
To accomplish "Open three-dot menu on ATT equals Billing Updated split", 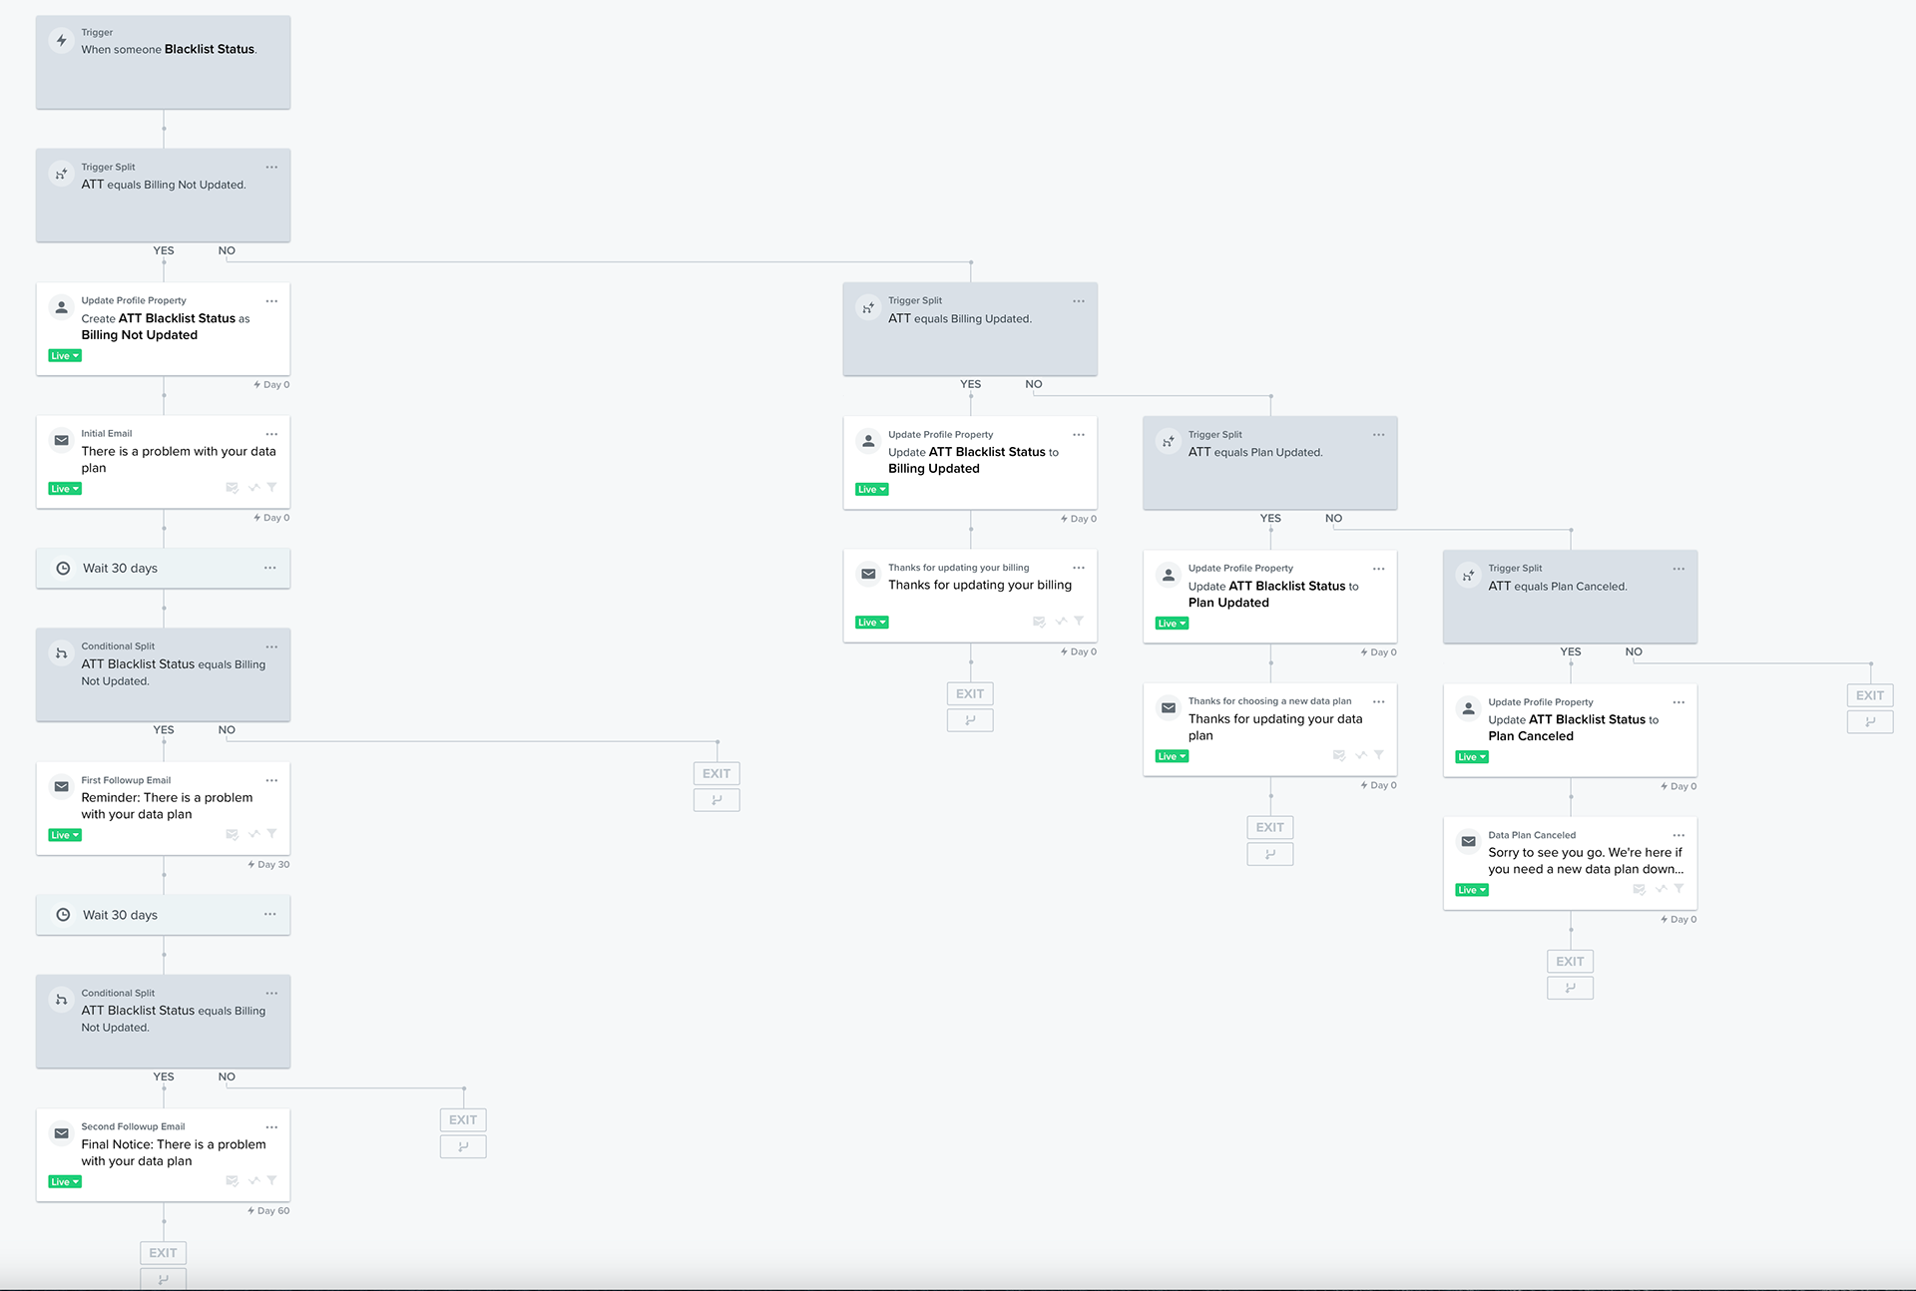I will coord(1079,301).
